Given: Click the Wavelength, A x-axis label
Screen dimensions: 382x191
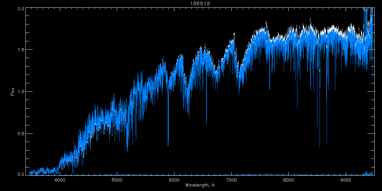Looking at the screenshot, I should click(x=200, y=185).
